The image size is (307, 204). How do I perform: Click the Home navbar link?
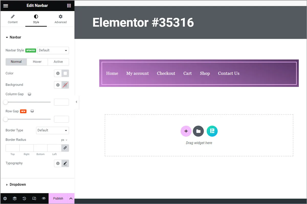(x=112, y=73)
